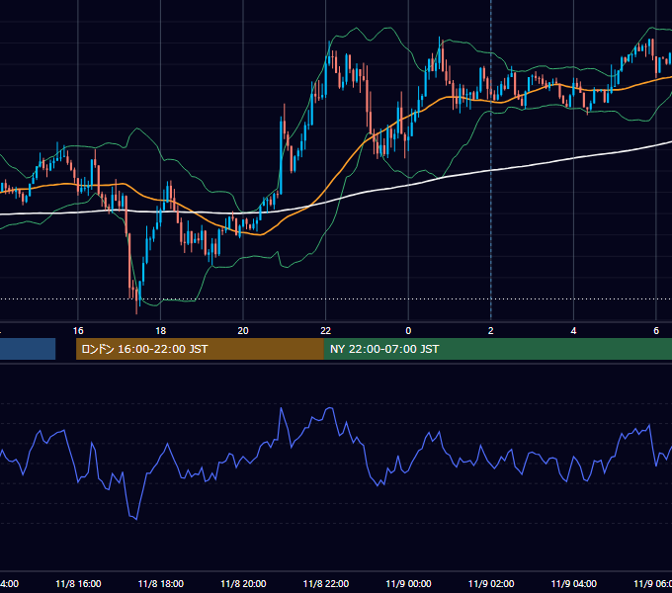672x593 pixels.
Task: Click the 11/8 22:00 date label
Action: click(326, 584)
